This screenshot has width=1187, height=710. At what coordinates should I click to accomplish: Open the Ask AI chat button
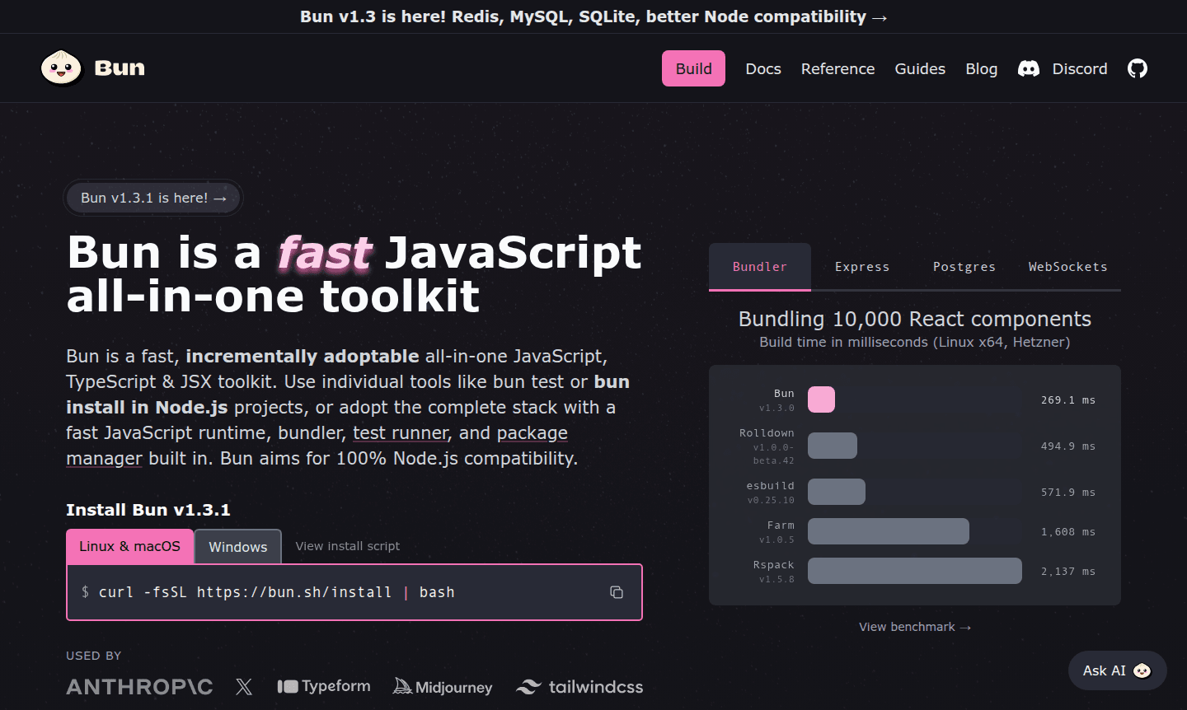click(1117, 670)
